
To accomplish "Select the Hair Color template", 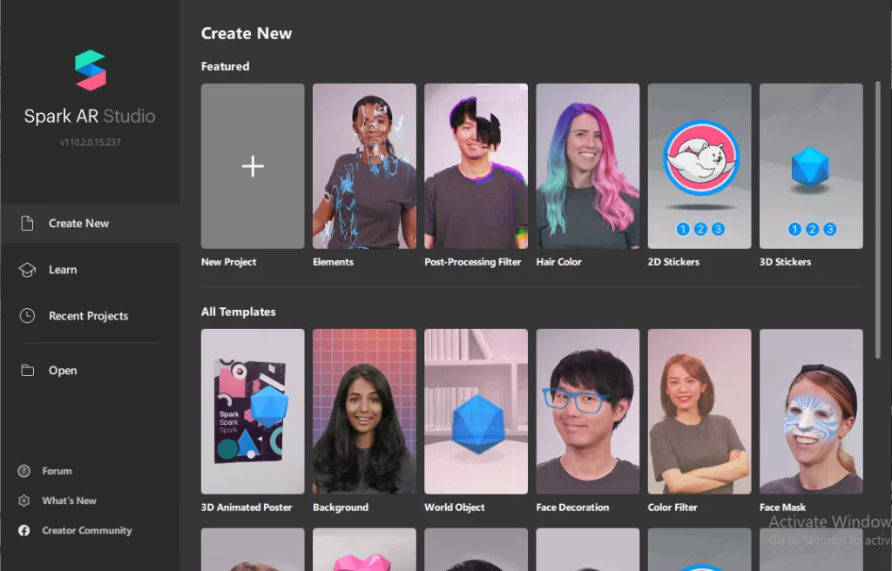I will coord(587,166).
